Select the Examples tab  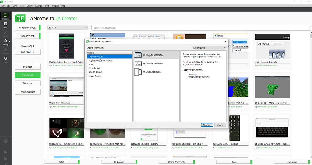click(x=27, y=75)
